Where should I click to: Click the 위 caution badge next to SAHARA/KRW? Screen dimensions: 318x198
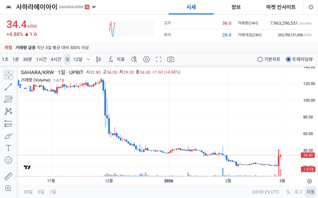coord(87,7)
